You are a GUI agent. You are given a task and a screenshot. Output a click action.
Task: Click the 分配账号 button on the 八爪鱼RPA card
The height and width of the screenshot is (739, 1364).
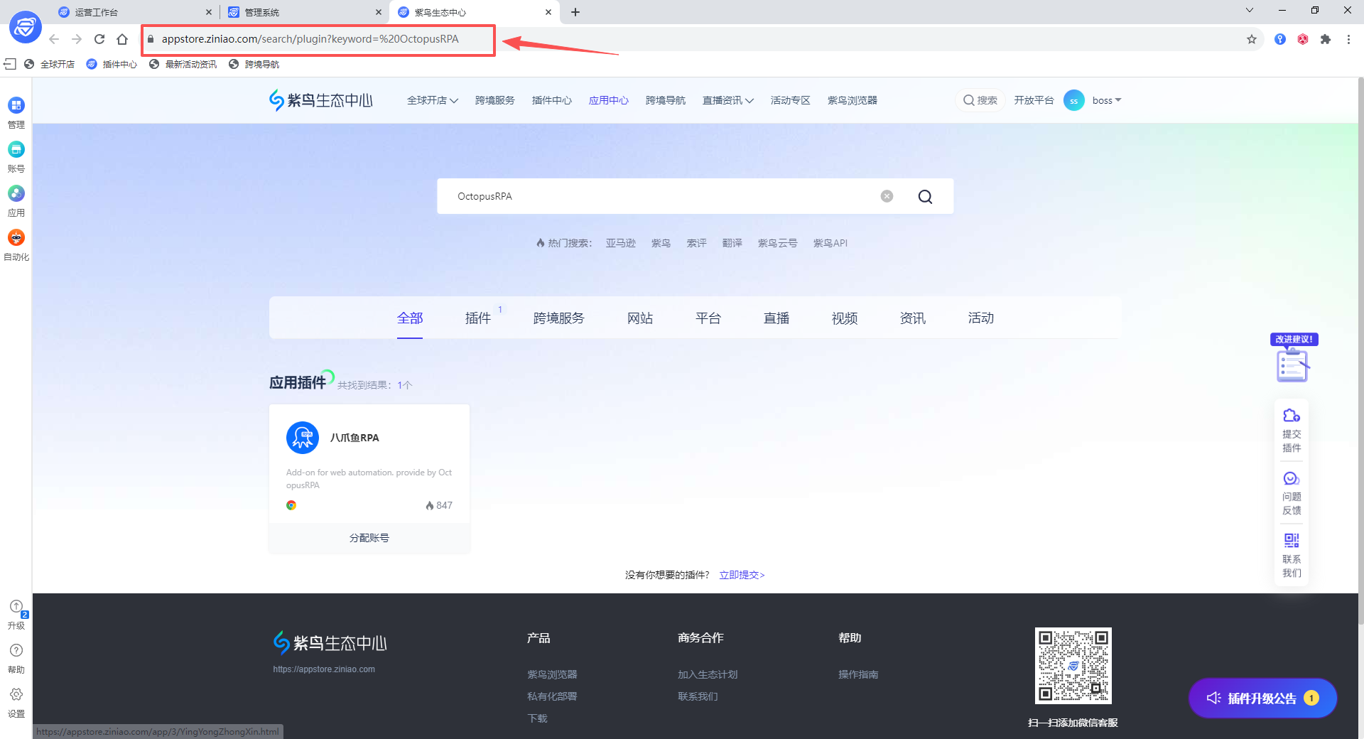click(x=369, y=538)
